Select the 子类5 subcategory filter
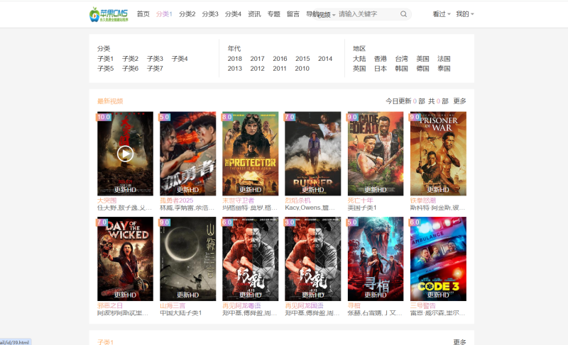 [x=105, y=69]
